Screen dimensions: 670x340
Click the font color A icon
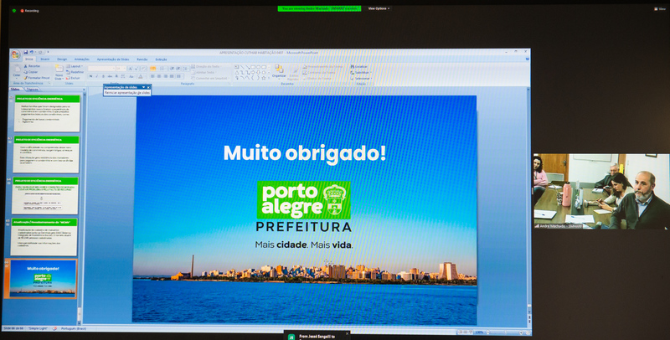coord(141,76)
